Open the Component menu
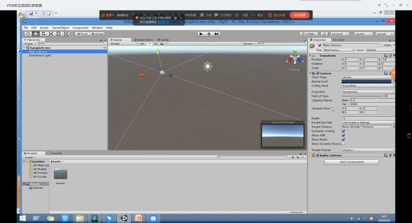412x223 pixels. [x=80, y=28]
